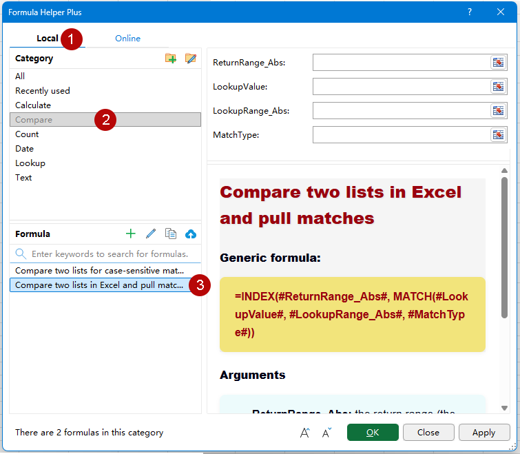The image size is (520, 454).
Task: Click into the ReturnRange_Abs input
Action: coord(402,62)
